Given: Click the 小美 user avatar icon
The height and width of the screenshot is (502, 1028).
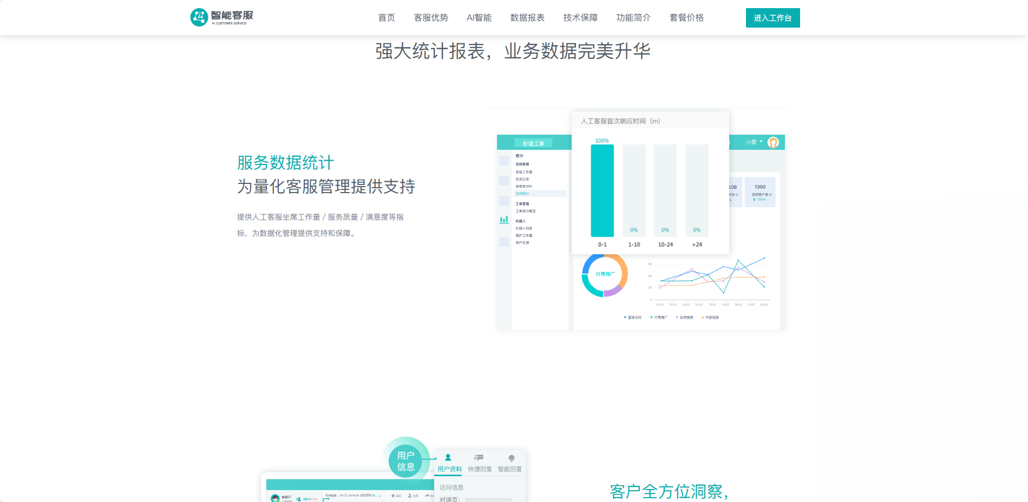Looking at the screenshot, I should tap(773, 142).
